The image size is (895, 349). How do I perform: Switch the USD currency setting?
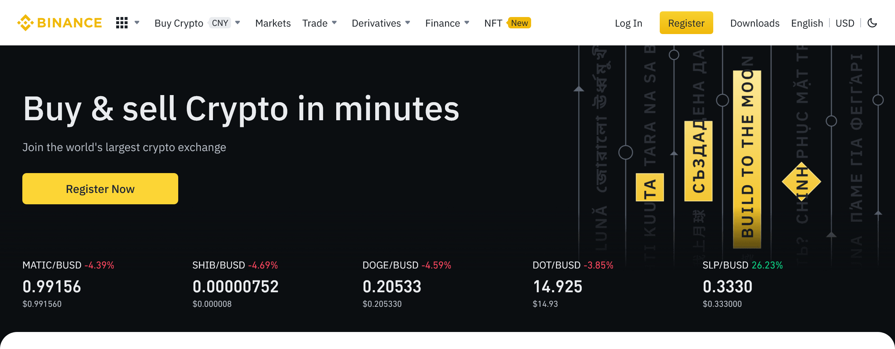(x=845, y=23)
